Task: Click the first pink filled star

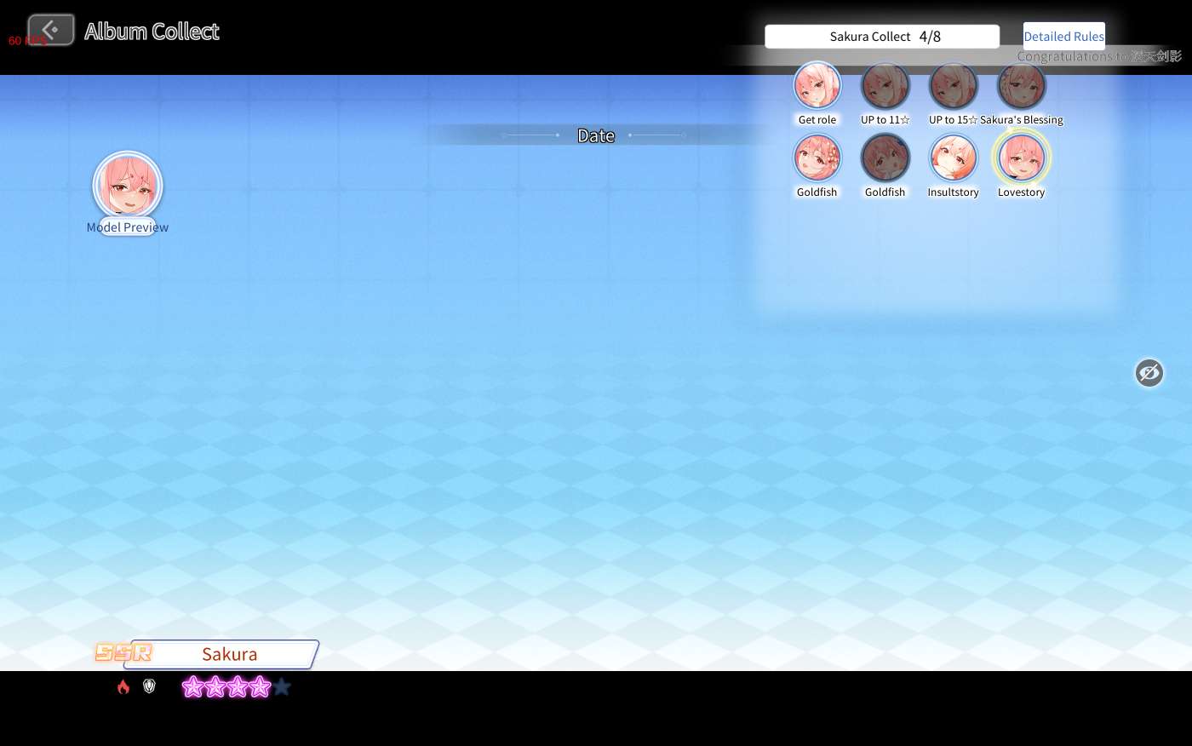Action: click(x=193, y=686)
